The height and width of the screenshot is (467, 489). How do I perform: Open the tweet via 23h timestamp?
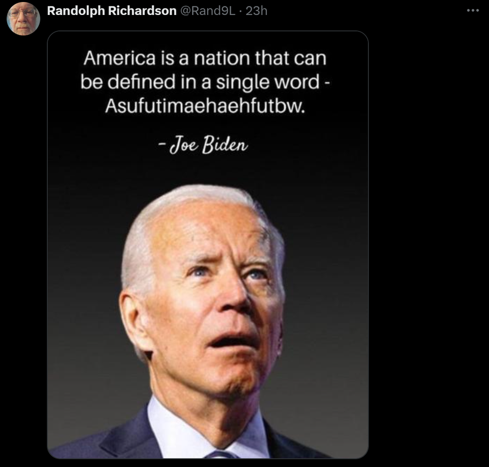256,11
